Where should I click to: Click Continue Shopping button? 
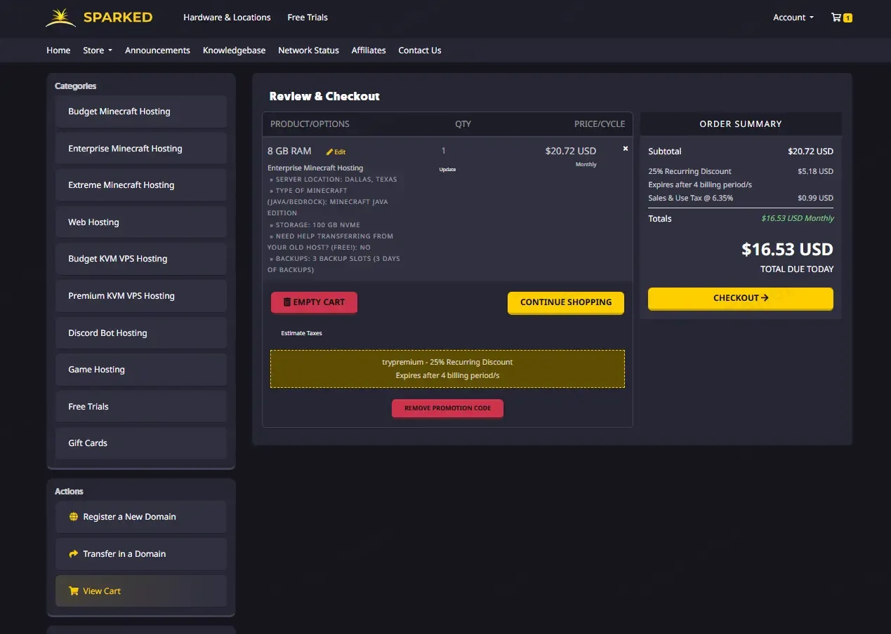coord(566,302)
